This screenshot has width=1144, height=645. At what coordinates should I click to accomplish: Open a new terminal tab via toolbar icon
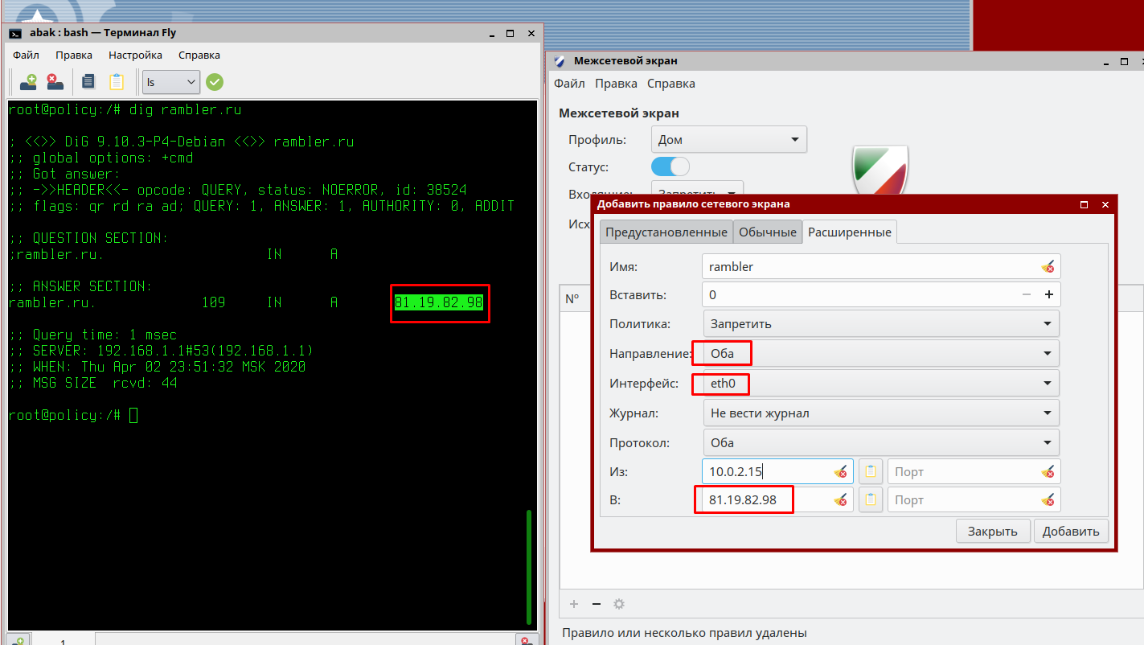click(29, 81)
